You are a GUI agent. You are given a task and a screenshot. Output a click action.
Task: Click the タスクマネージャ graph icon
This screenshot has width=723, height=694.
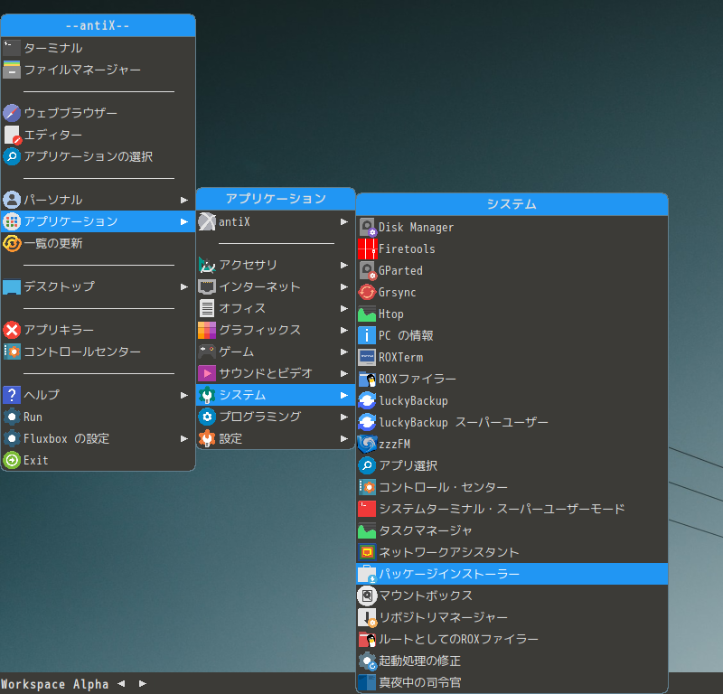367,530
